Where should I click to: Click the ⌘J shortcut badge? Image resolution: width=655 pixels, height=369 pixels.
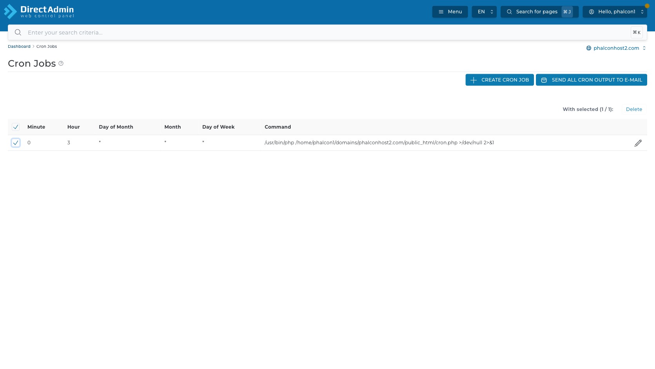[x=567, y=12]
